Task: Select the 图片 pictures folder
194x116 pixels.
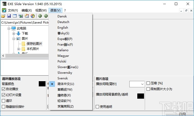Action: (25, 39)
